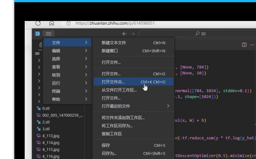
Task: Expand the 帮助 submenu arrow
Action: point(86,99)
